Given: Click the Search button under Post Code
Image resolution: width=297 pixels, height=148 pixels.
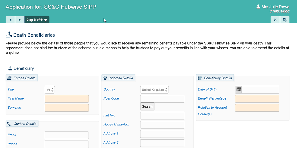Looking at the screenshot, I should coord(147,106).
